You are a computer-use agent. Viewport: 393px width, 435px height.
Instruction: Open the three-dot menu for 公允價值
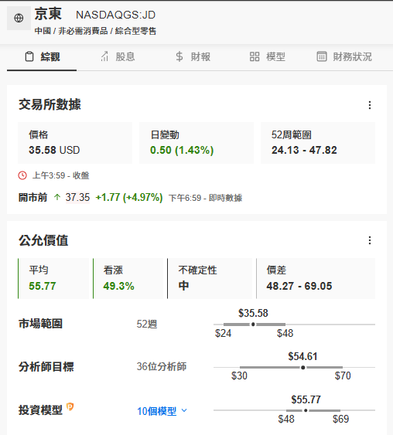coord(370,240)
